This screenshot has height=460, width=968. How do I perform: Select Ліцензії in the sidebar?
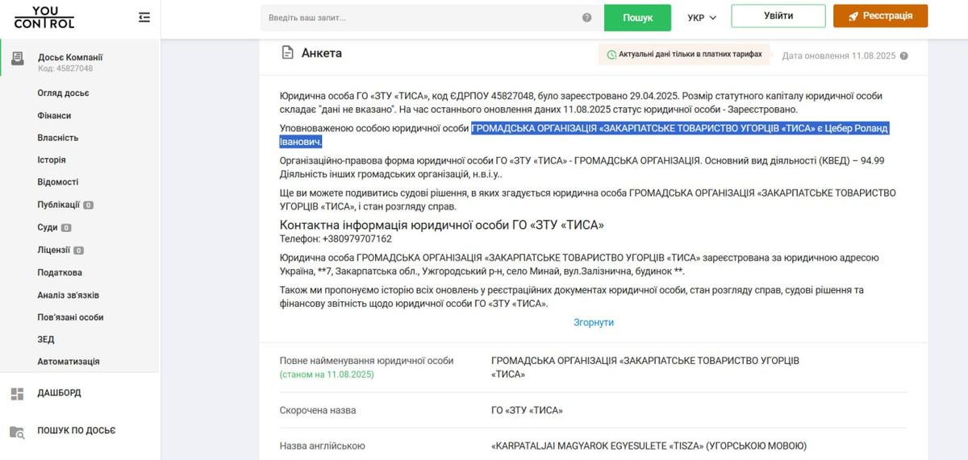pos(53,251)
